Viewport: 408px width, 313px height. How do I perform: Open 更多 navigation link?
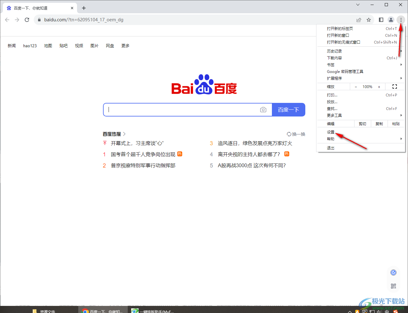(x=125, y=46)
